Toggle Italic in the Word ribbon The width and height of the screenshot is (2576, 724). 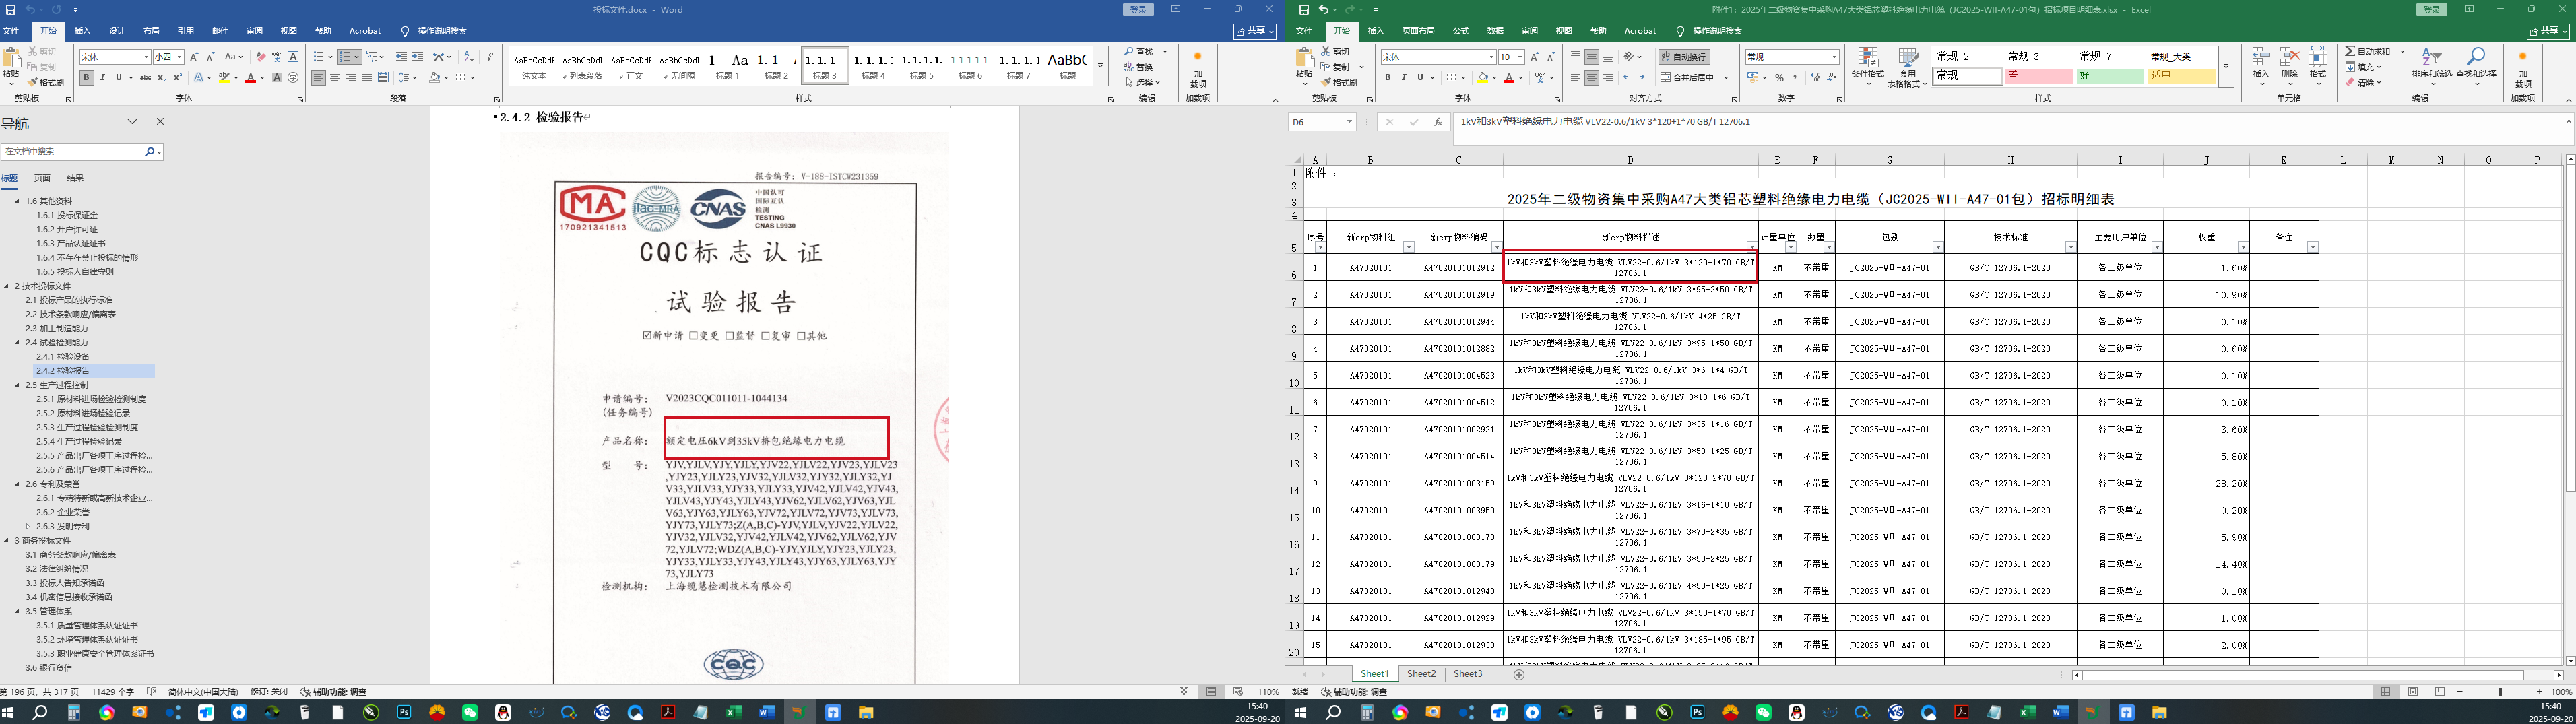(103, 78)
